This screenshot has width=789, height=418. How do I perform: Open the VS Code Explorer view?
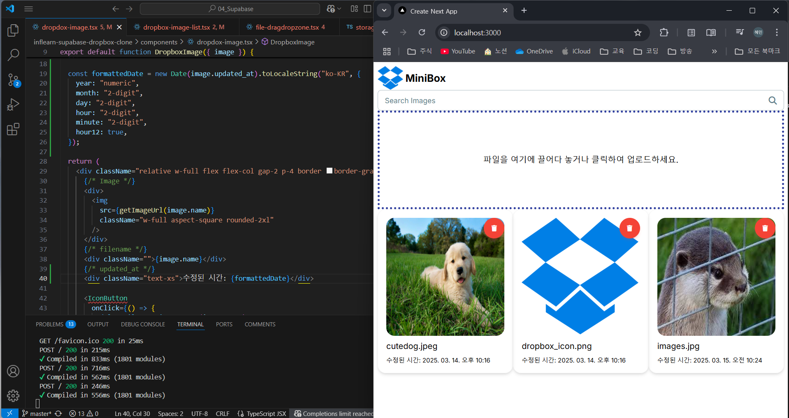coord(13,30)
